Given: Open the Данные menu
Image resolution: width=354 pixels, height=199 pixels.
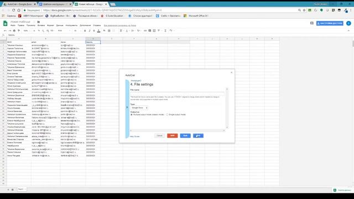Looking at the screenshot, I should tap(60, 25).
